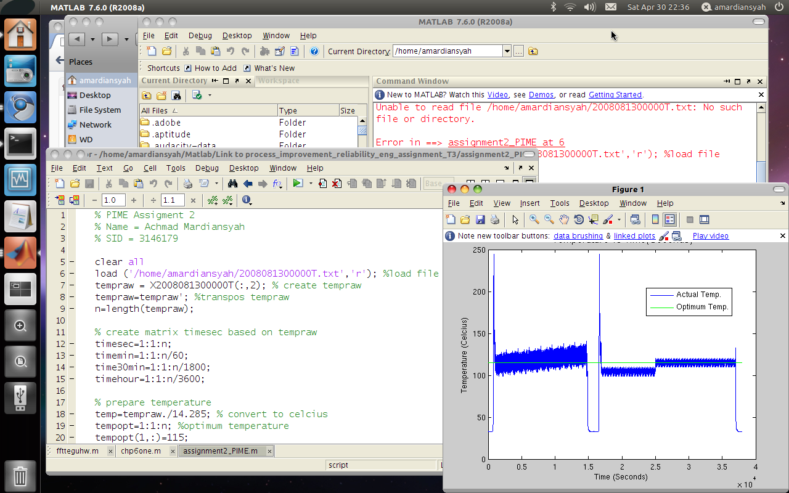Go up one folder with MATLAB toolbar icon
789x493 pixels.
[x=533, y=51]
